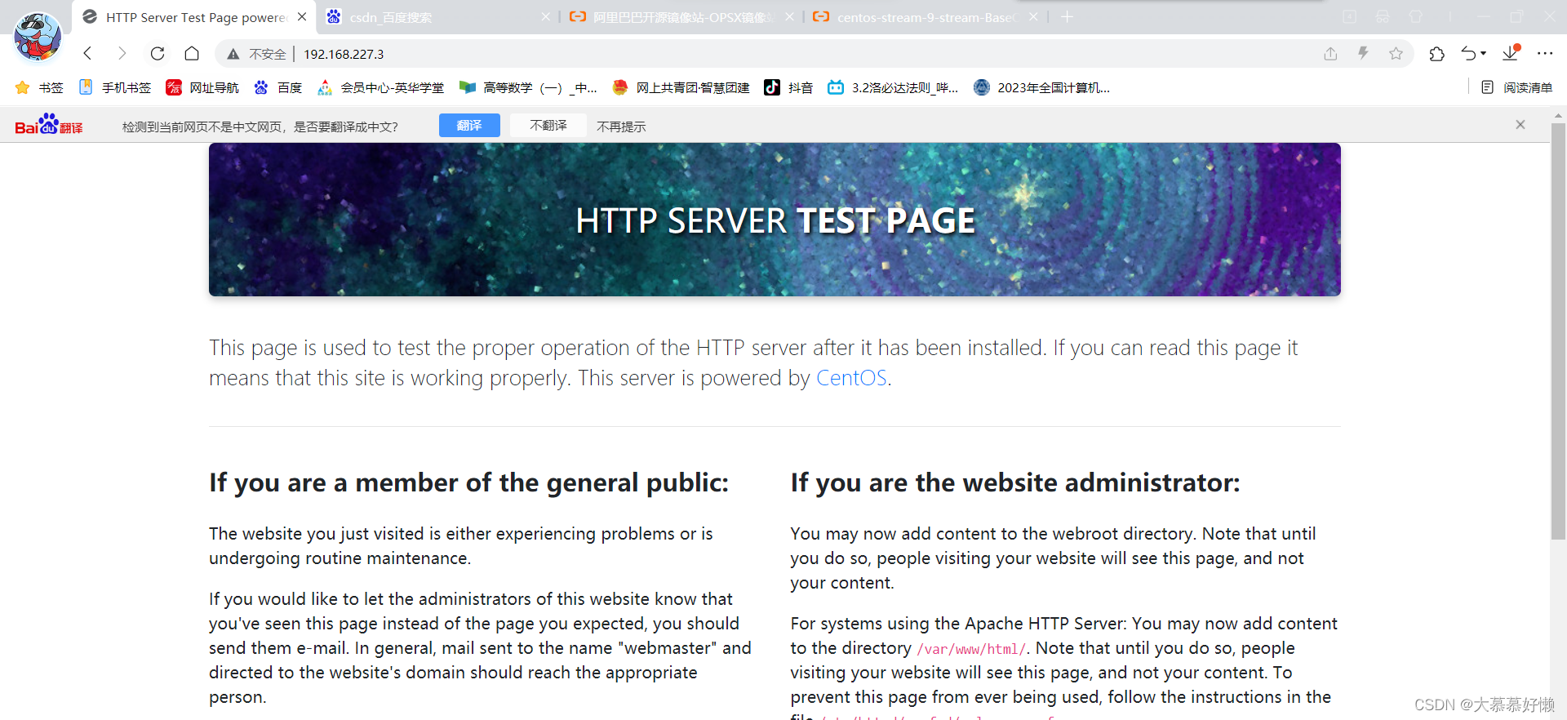Click the Baidu 翻译 logo
The image size is (1567, 720).
pyautogui.click(x=49, y=125)
